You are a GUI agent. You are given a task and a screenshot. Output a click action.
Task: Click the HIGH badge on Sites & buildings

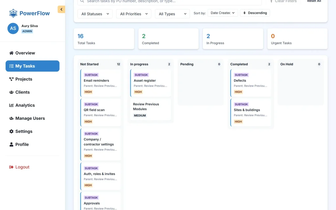tap(238, 121)
